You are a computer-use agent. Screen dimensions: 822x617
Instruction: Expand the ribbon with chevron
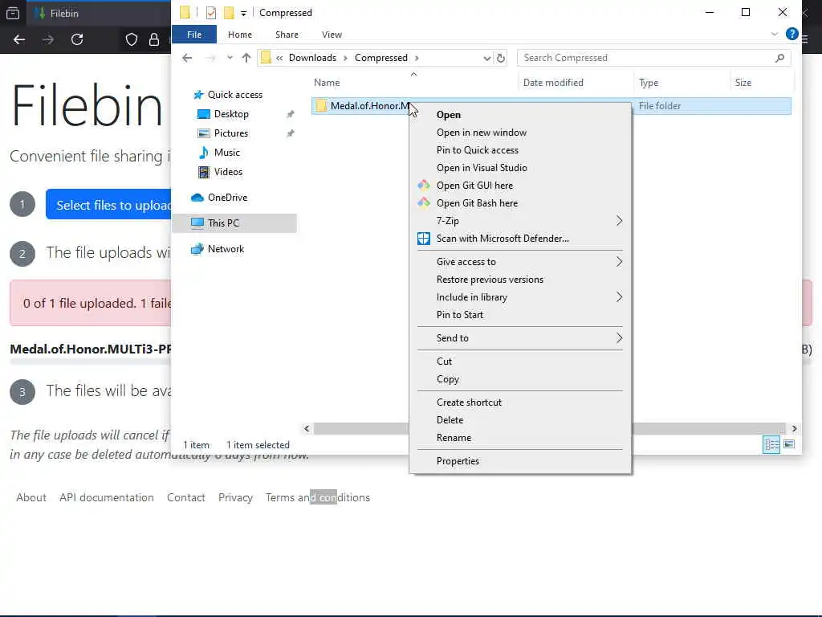pos(775,34)
